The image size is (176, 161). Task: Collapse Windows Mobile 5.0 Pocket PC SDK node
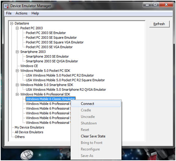click(17, 71)
